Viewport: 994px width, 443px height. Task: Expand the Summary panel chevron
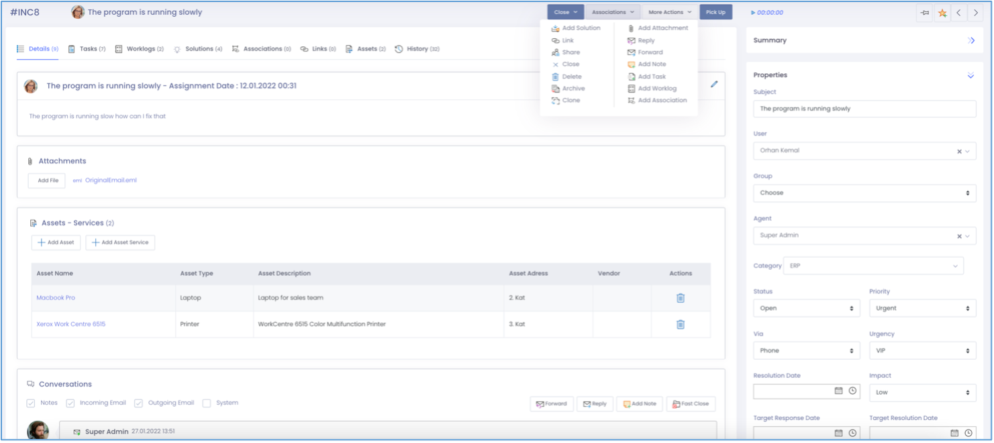(x=971, y=41)
